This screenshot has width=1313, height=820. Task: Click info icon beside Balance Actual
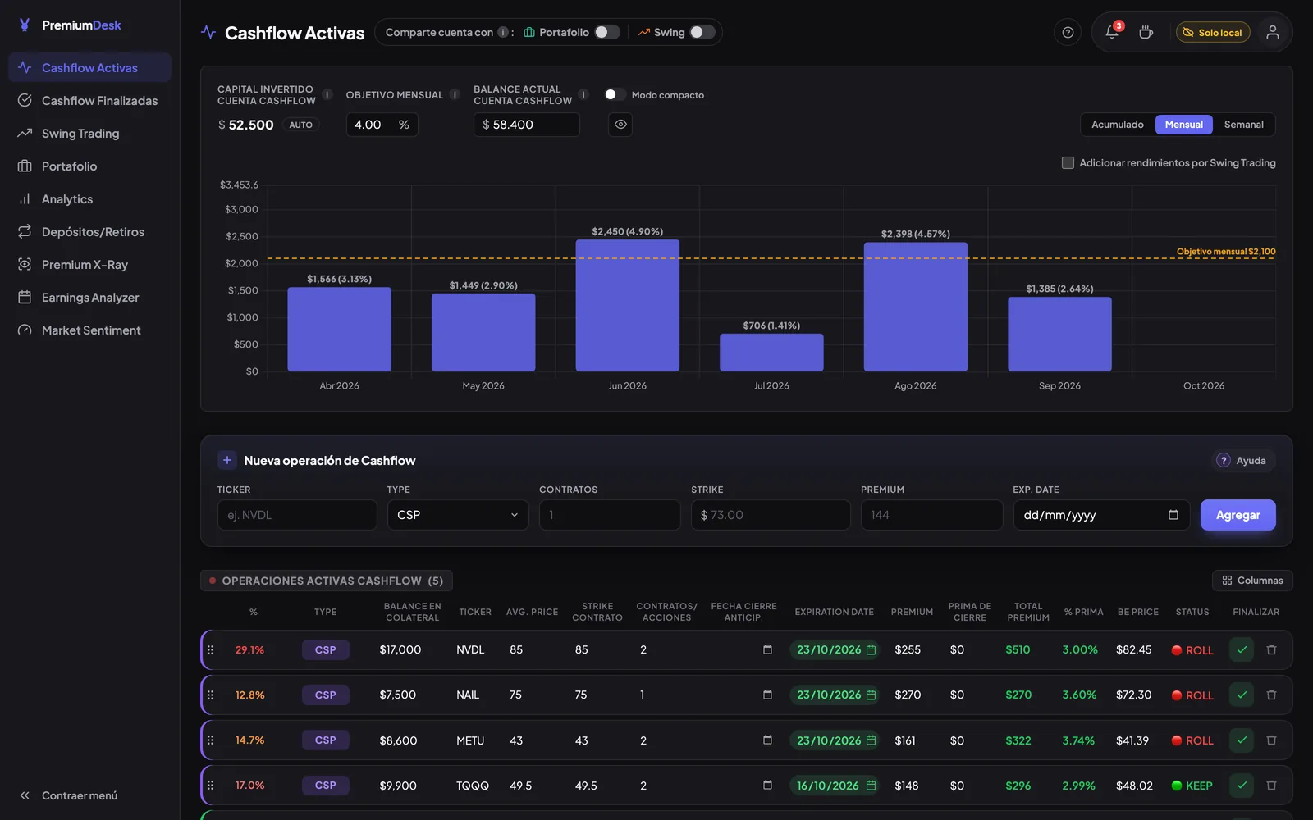point(583,94)
